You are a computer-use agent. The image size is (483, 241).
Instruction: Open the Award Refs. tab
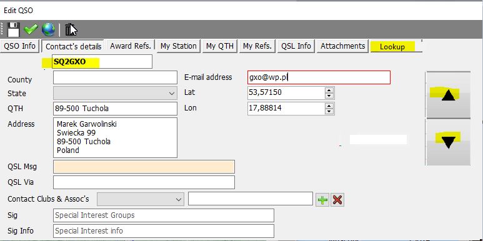(x=131, y=46)
